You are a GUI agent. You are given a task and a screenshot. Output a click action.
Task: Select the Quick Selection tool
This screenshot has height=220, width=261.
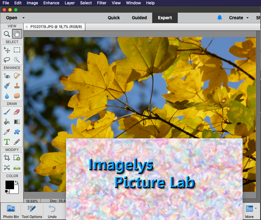(x=17, y=60)
